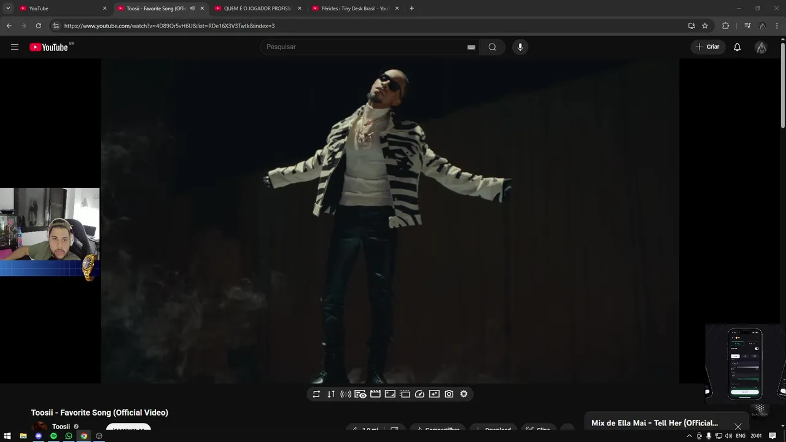The height and width of the screenshot is (442, 786).
Task: View site information icon in address bar
Action: pyautogui.click(x=56, y=26)
